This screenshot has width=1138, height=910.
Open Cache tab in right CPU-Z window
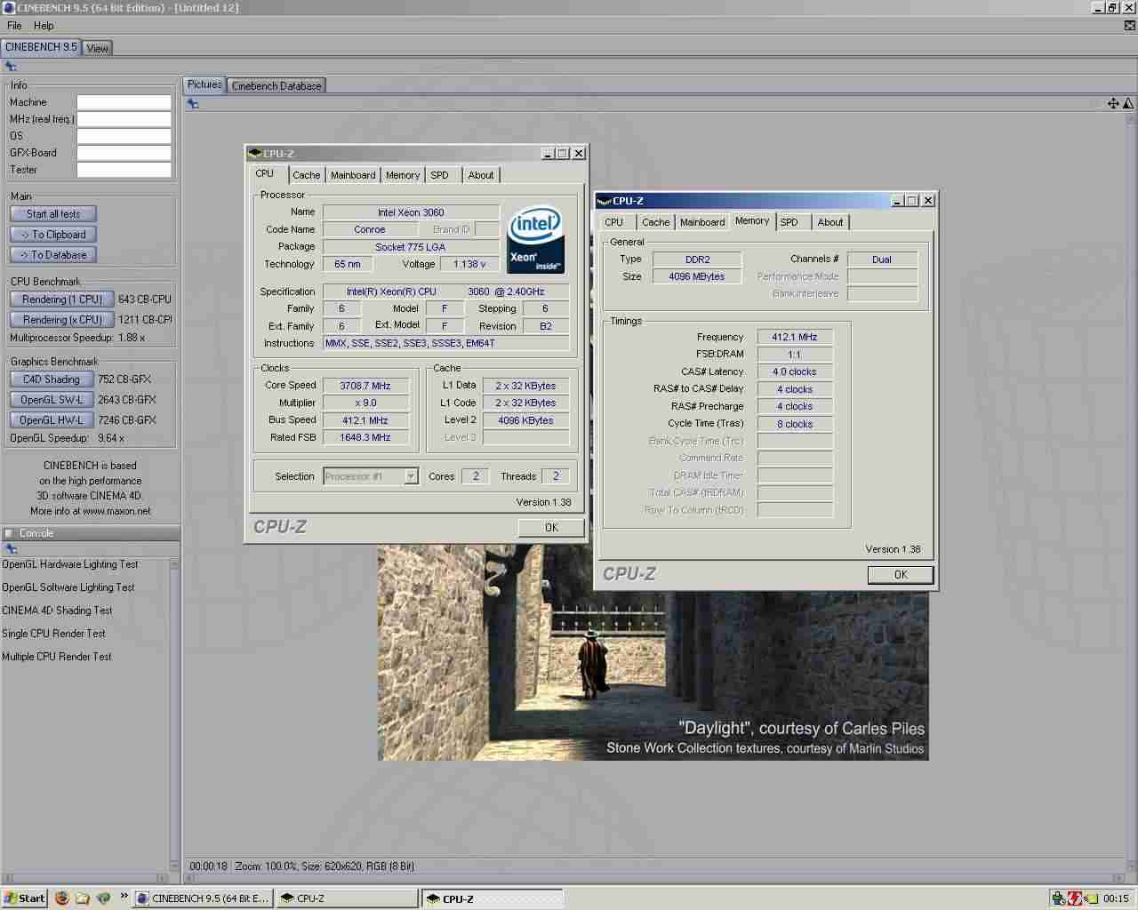coord(656,222)
